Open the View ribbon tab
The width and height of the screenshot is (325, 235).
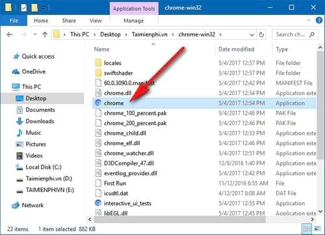[96, 21]
